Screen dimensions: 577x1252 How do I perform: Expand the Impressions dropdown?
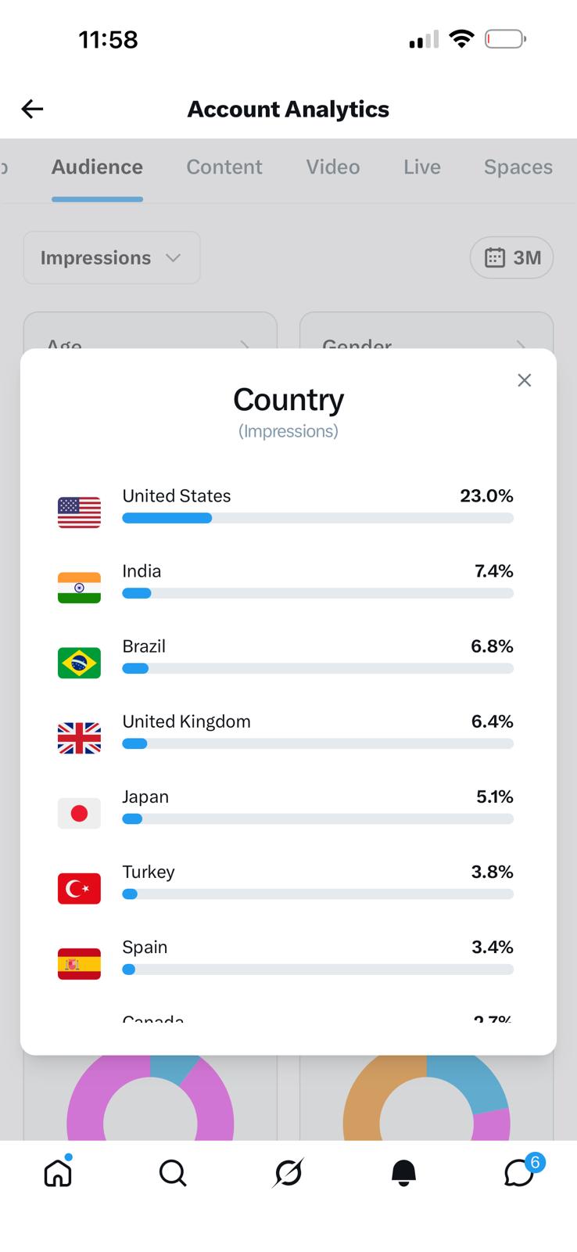pyautogui.click(x=112, y=257)
